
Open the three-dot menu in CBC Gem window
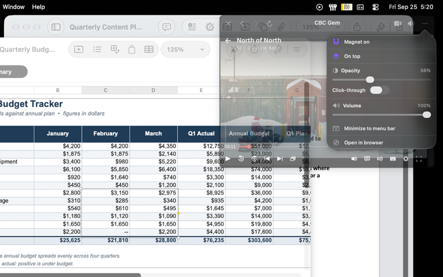point(425,24)
